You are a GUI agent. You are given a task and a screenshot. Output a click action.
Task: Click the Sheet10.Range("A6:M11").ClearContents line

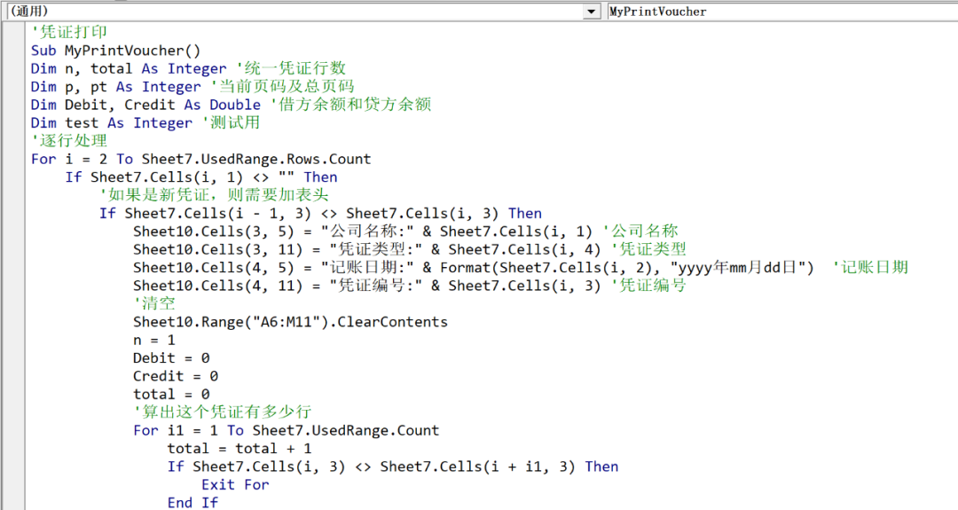click(290, 322)
